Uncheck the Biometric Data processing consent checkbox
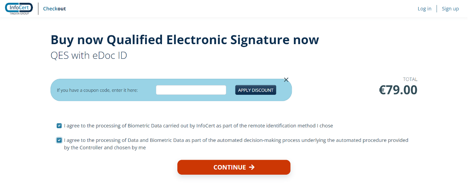468x194 pixels. point(59,126)
